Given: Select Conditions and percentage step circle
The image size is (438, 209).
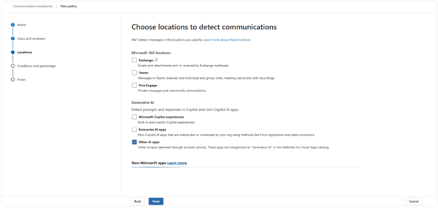Looking at the screenshot, I should [13, 66].
